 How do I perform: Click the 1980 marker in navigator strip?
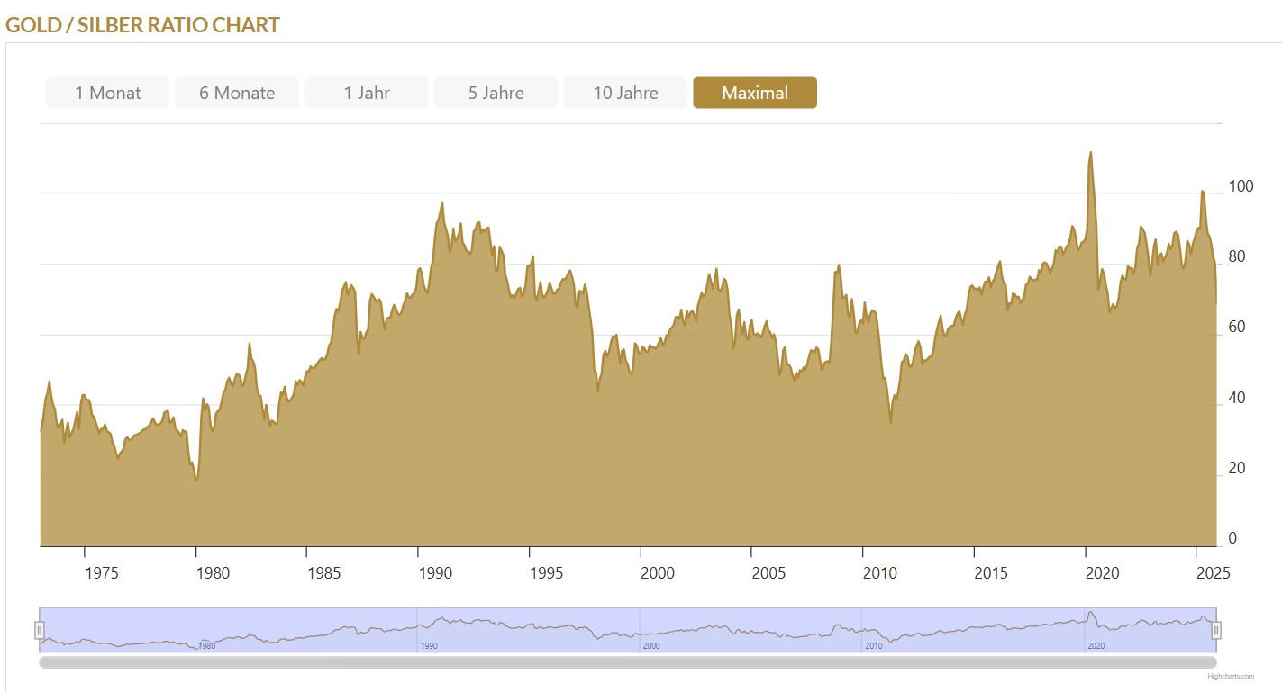tap(206, 646)
